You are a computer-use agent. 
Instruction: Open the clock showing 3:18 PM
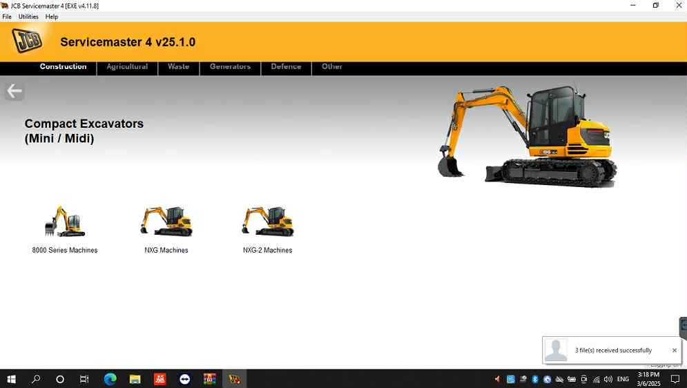pyautogui.click(x=648, y=379)
